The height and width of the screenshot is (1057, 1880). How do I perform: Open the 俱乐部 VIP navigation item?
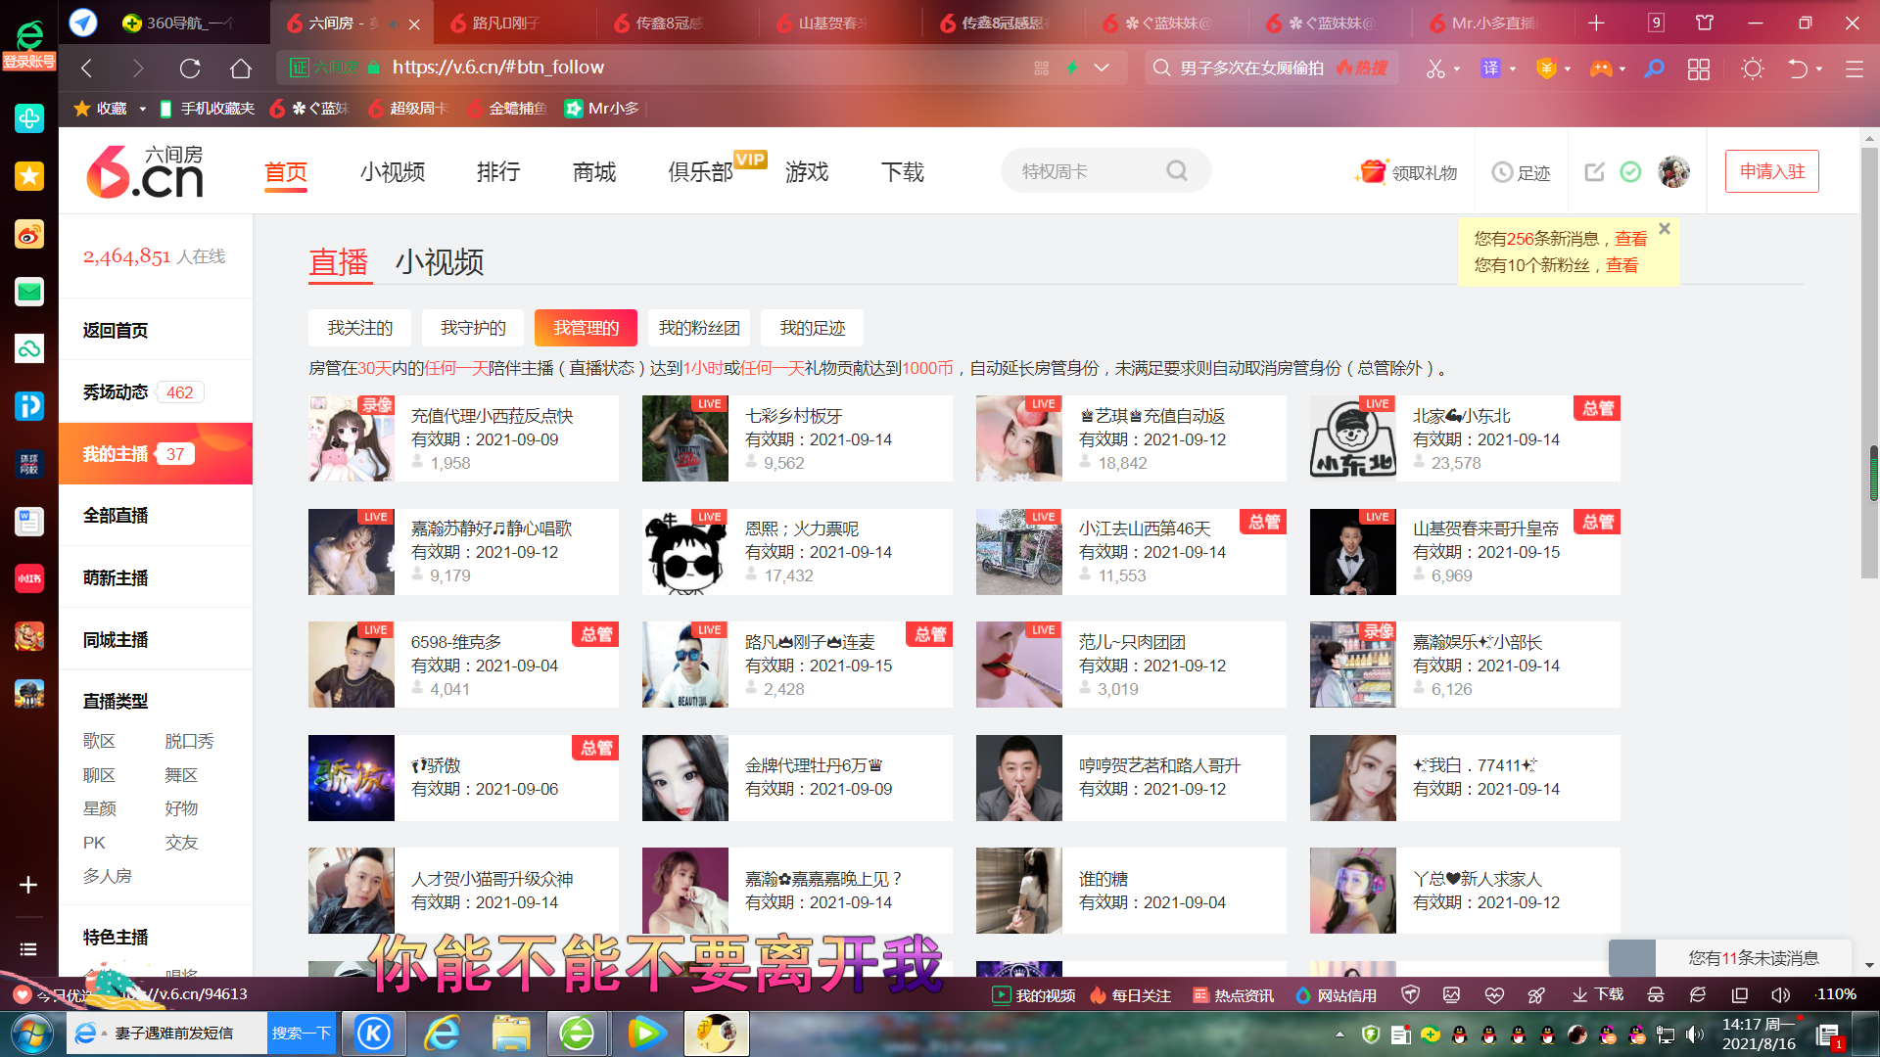pos(701,172)
